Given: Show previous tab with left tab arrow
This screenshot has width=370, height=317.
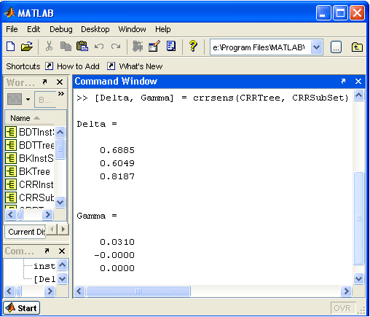Looking at the screenshot, I should point(52,229).
